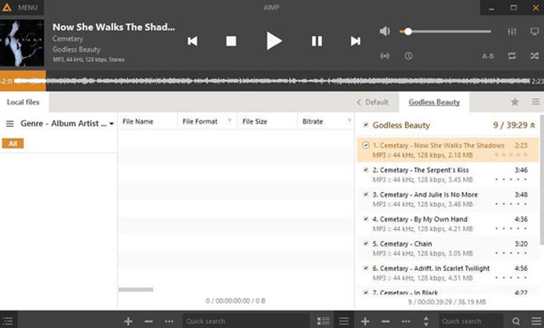The image size is (544, 328).
Task: Add tracks to the playlist
Action: (x=365, y=321)
